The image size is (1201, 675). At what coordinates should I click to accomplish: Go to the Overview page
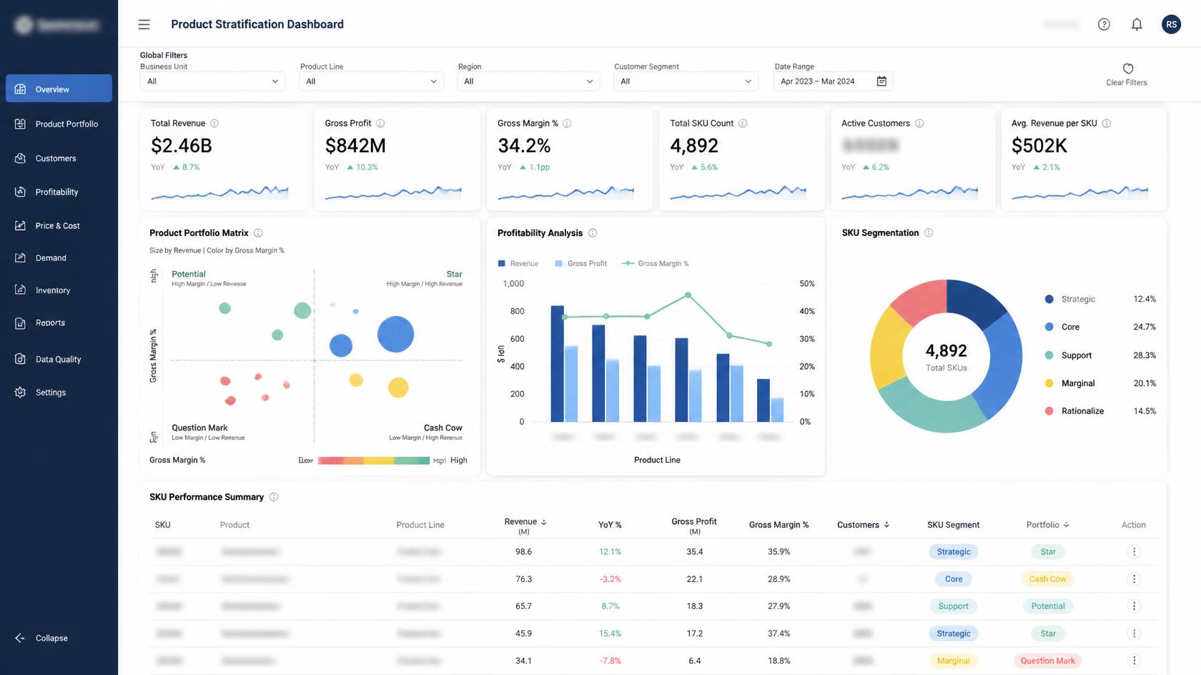point(59,89)
